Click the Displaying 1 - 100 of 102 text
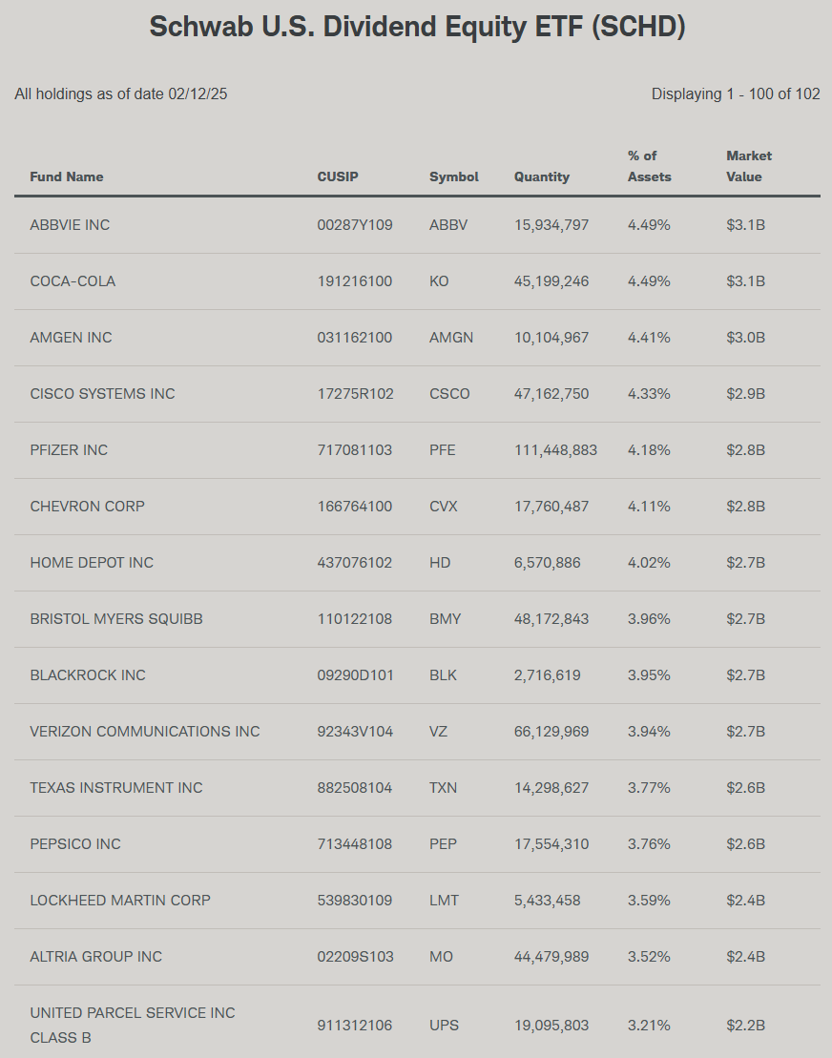832x1058 pixels. coord(736,93)
